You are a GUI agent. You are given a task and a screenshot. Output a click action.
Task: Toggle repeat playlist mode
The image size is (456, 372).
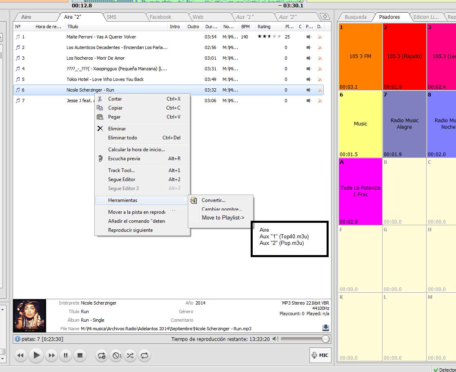pos(144,355)
